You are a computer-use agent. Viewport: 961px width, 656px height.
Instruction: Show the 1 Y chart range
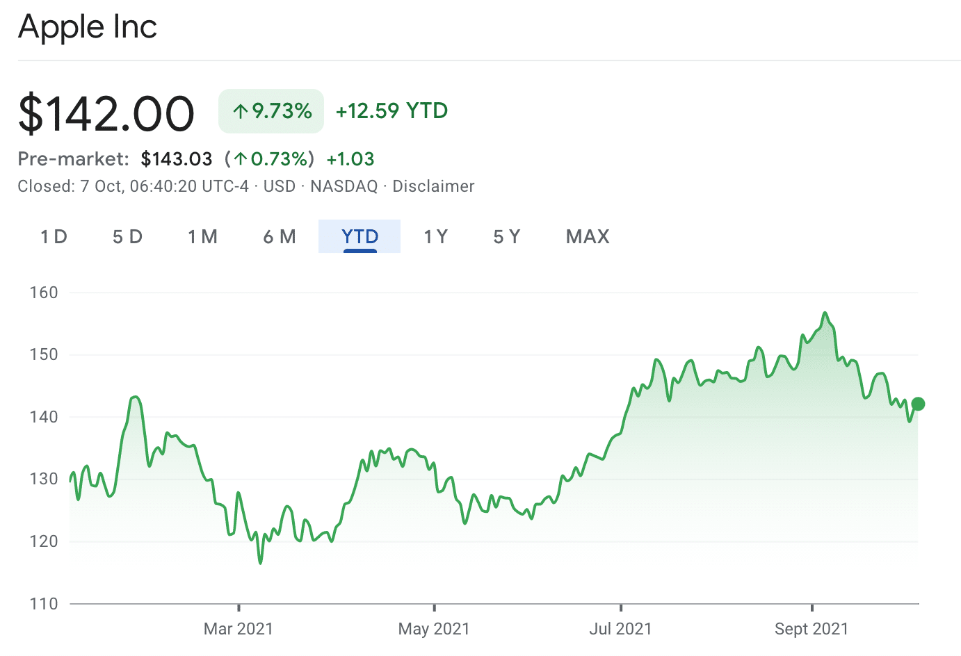[x=436, y=237]
